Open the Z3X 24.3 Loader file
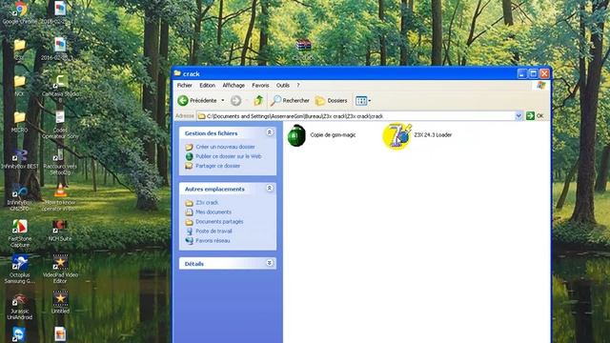610x343 pixels. pos(396,136)
